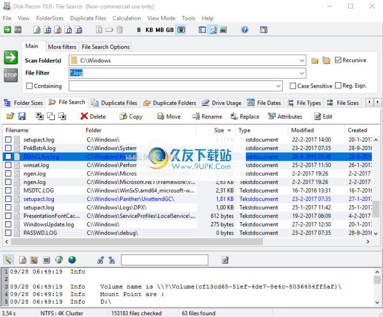
Task: Click the automatic size unit icon
Action: click(181, 30)
